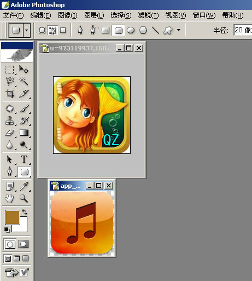Switch to Full Screen with menu bar
Viewport: 252px width, 281px height.
click(x=16, y=259)
